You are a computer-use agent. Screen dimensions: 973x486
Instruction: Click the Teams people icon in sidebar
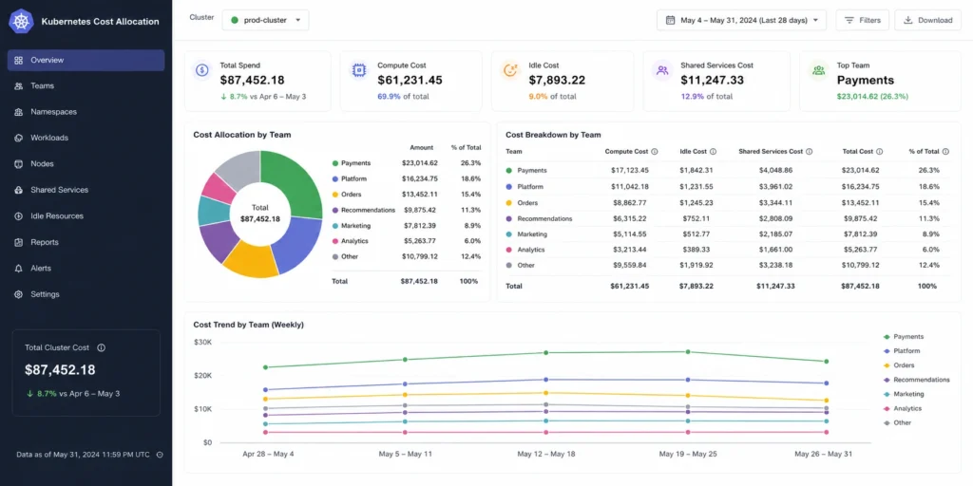[x=19, y=86]
